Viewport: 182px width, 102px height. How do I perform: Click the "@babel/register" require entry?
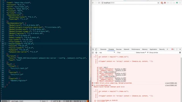(x=19, y=80)
